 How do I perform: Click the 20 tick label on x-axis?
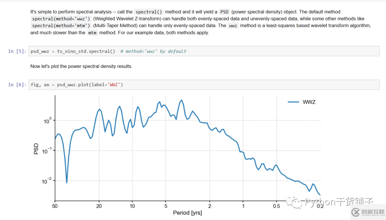[x=99, y=206]
